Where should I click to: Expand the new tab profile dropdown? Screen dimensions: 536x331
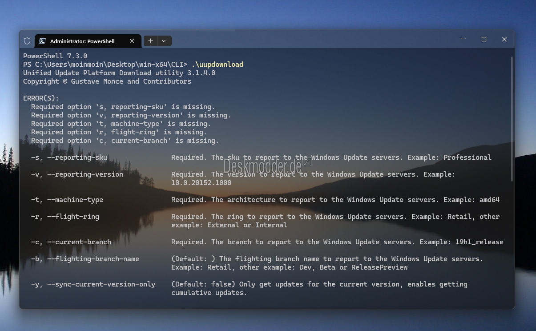[x=164, y=41]
